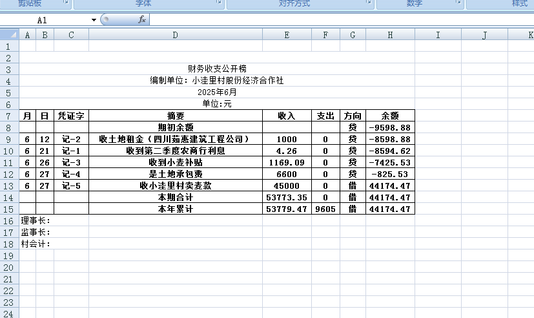The image size is (534, 318).
Task: Click the select-all corner of the sheet
Action: [x=9, y=35]
